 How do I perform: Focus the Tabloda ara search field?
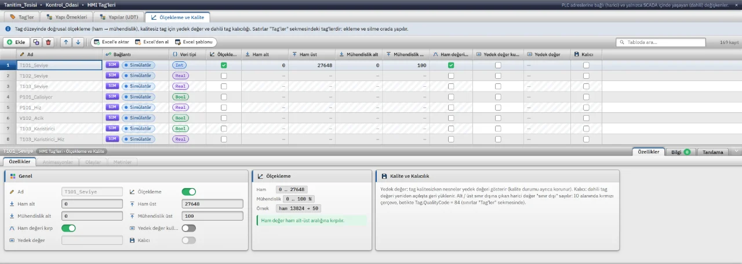click(660, 42)
